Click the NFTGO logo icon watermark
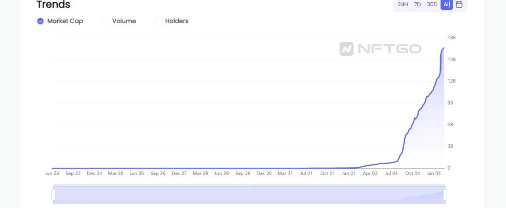The image size is (506, 208). tap(347, 49)
